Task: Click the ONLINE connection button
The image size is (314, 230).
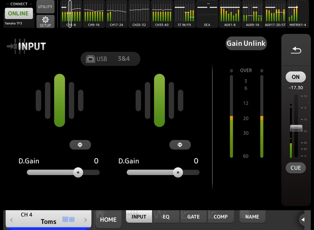Action: [x=18, y=13]
